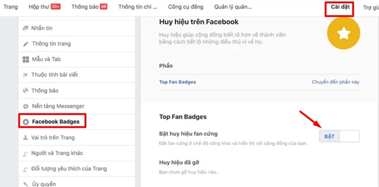Click the key icon beside Ủy quyền
The width and height of the screenshot is (379, 187).
coord(25,184)
